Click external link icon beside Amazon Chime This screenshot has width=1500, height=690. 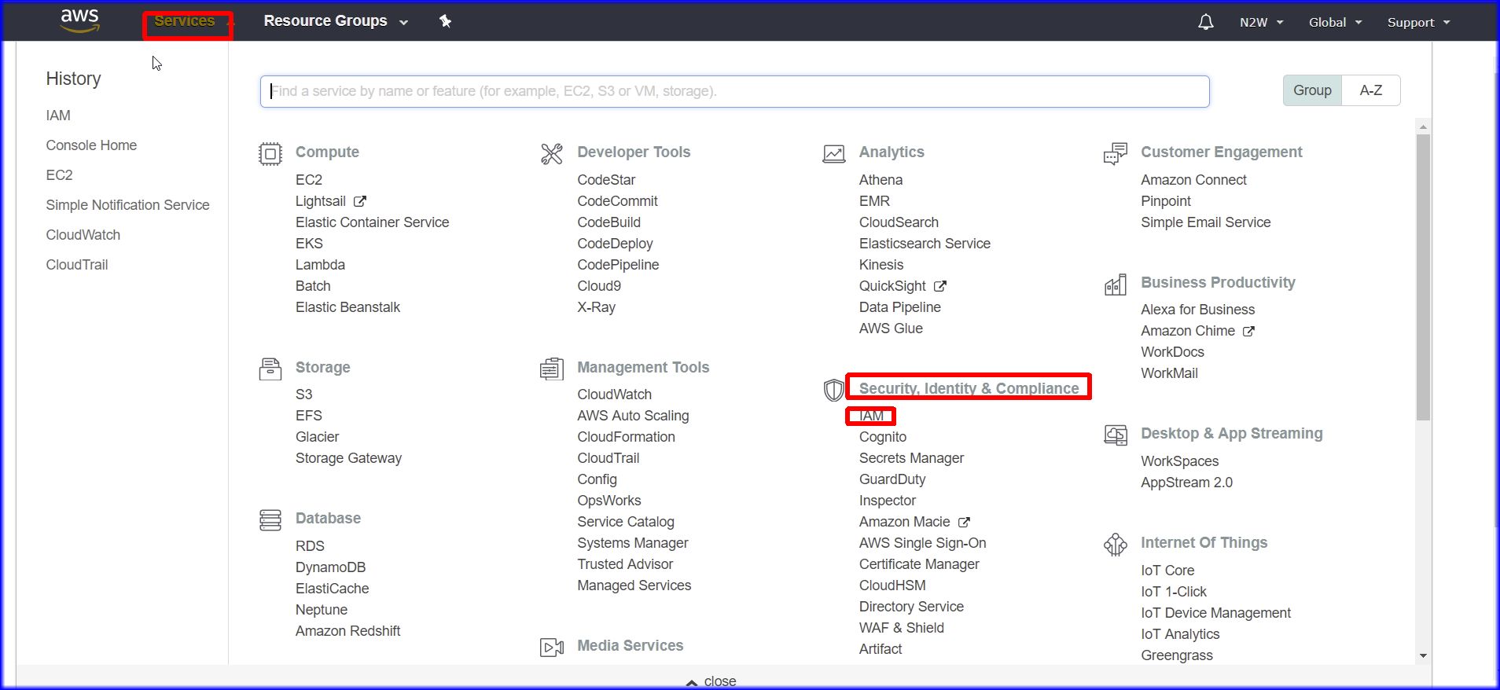1248,331
